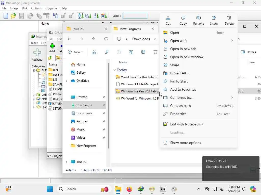Select the BIN folder in 7-Zip list

pos(55,70)
